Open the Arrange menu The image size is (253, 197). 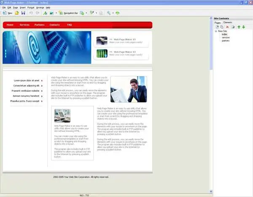coord(40,8)
